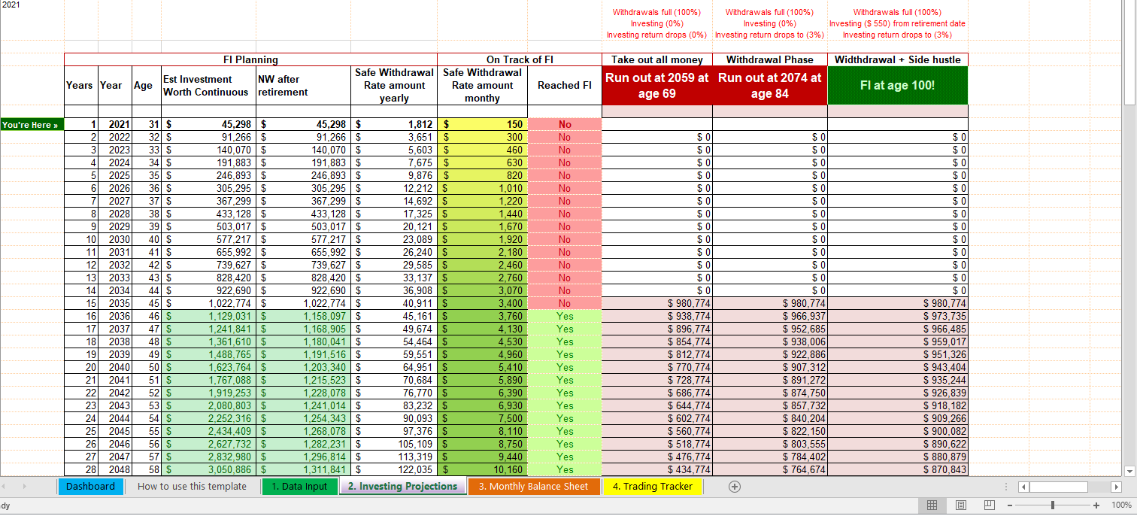Click horizontal scrollbar right arrow

coord(1116,487)
